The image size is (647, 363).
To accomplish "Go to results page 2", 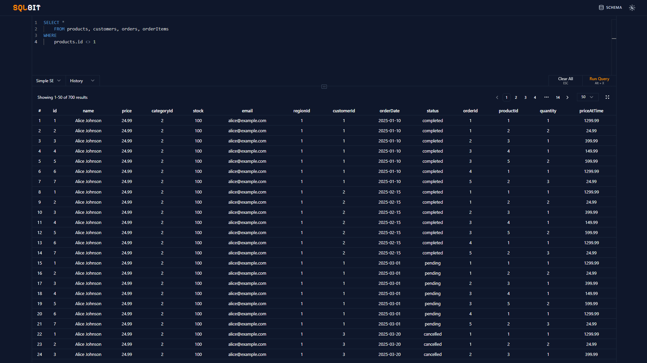I will tap(516, 97).
